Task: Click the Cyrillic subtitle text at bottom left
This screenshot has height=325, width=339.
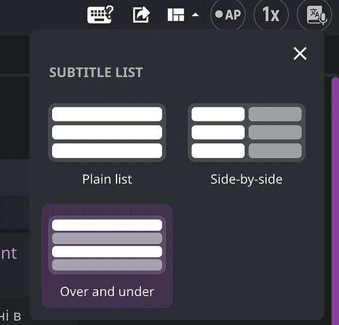Action: coord(10,316)
